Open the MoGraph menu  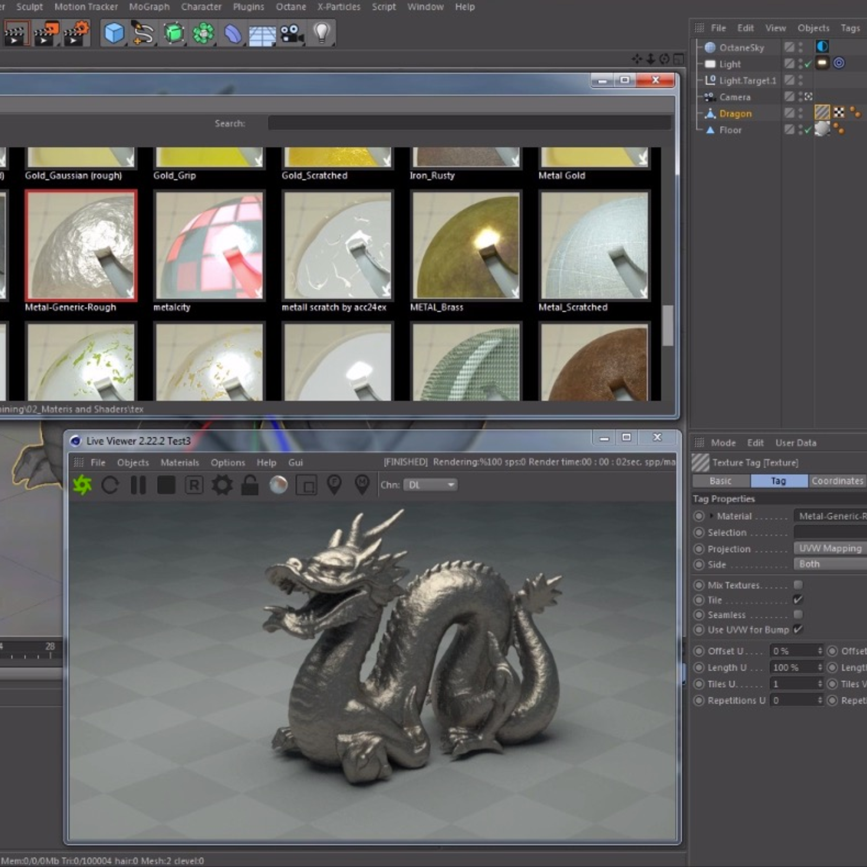click(x=149, y=7)
